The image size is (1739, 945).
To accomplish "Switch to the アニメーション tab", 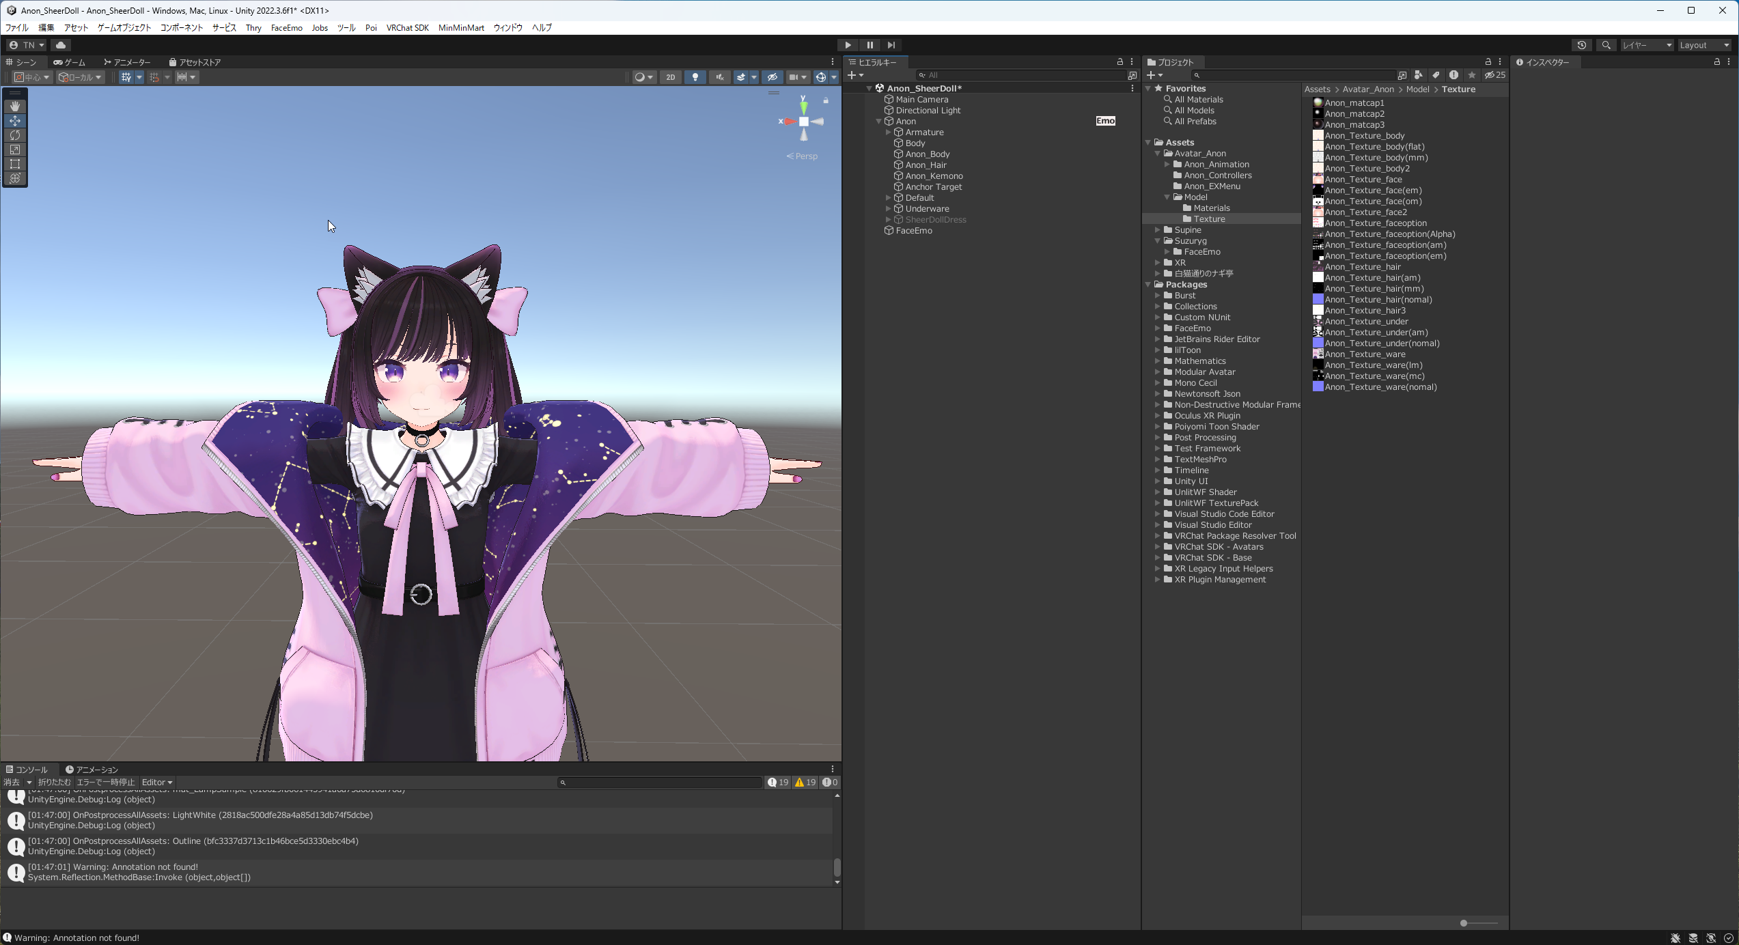I will pyautogui.click(x=92, y=770).
